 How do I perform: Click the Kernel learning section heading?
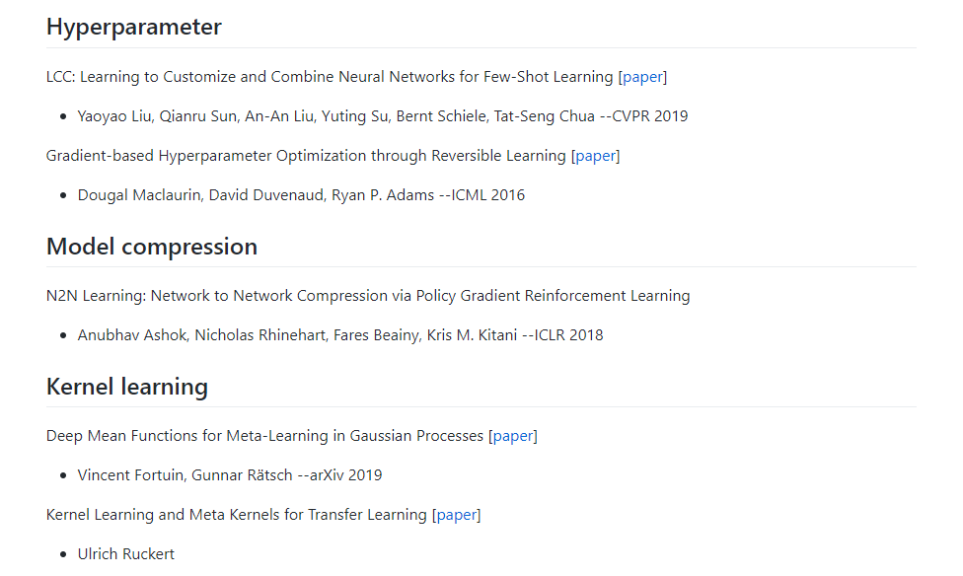127,387
